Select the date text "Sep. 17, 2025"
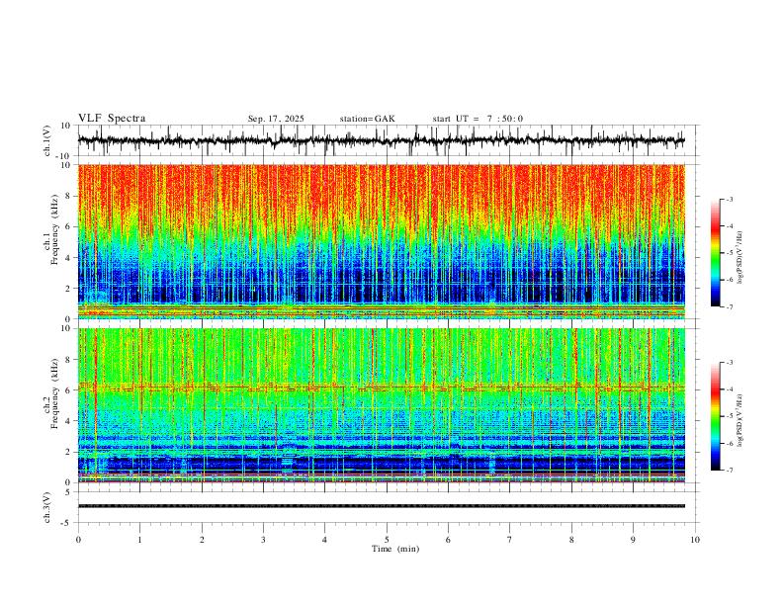Screen dimensions: 783x605 click(276, 119)
